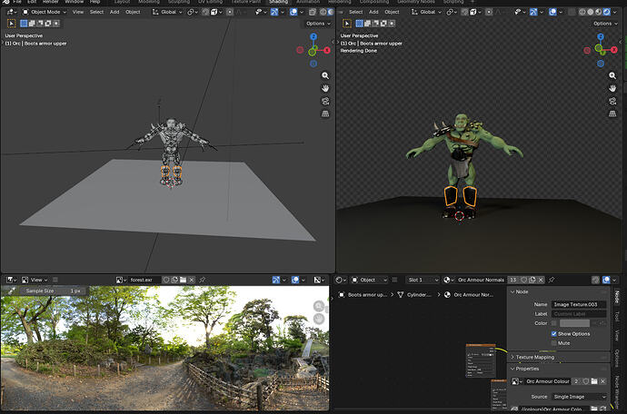627x414 pixels.
Task: Toggle the fake user shield for Orc Armour Colour
Action: [x=586, y=381]
